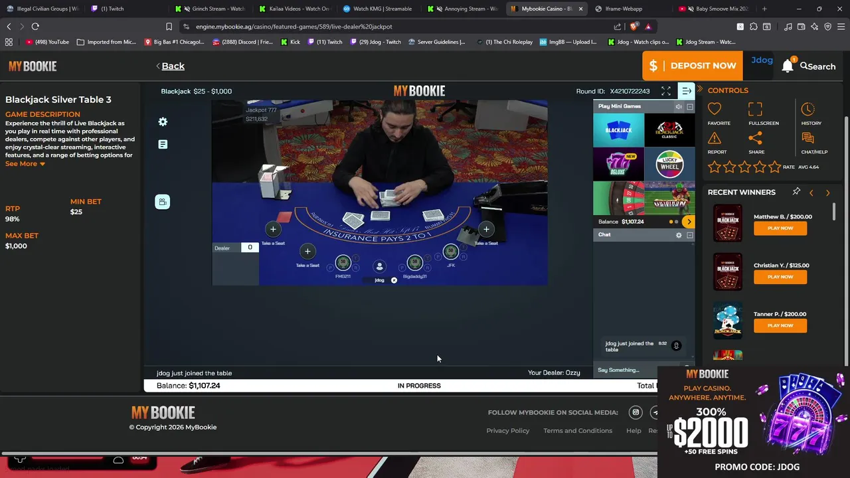Open chat settings gear icon
This screenshot has height=478, width=850.
tap(679, 235)
